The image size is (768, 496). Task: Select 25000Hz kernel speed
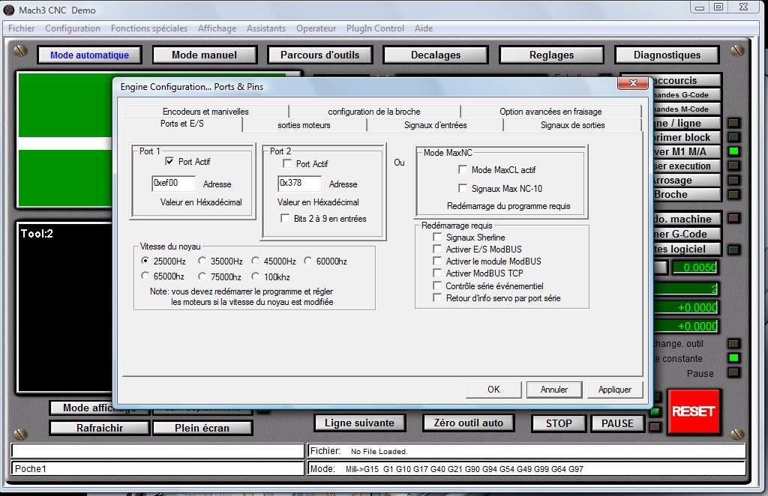145,261
